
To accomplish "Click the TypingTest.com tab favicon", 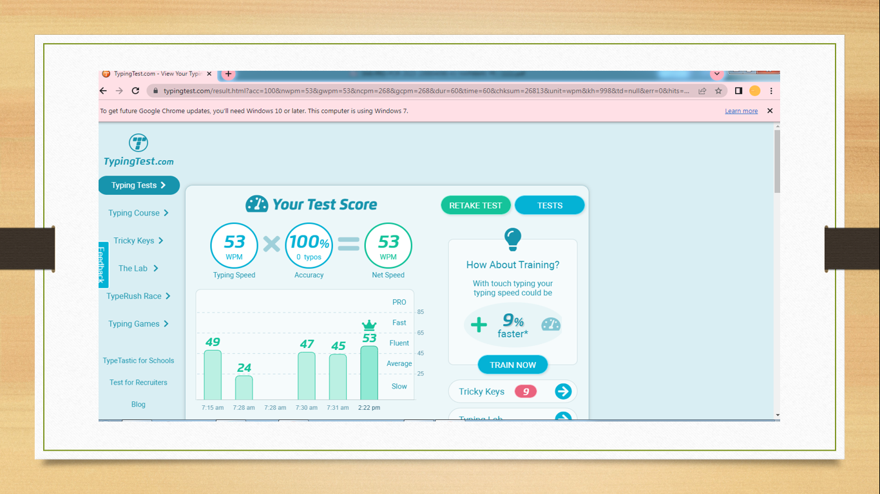I will click(x=106, y=74).
